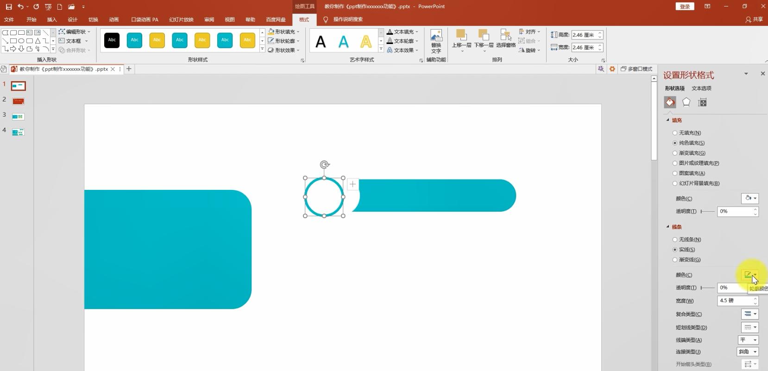Select 实线 solid line option
The width and height of the screenshot is (768, 371).
click(684, 250)
